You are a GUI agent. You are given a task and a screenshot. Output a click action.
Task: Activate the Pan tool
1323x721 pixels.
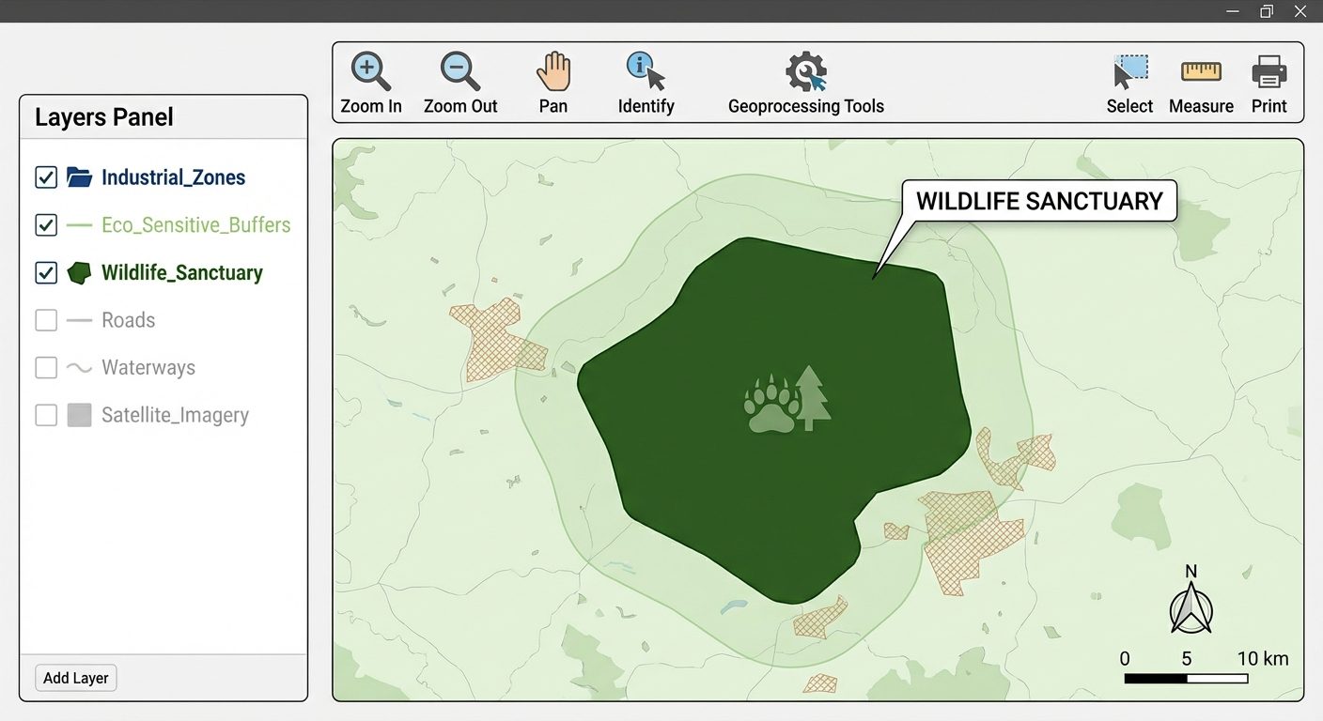pos(553,82)
